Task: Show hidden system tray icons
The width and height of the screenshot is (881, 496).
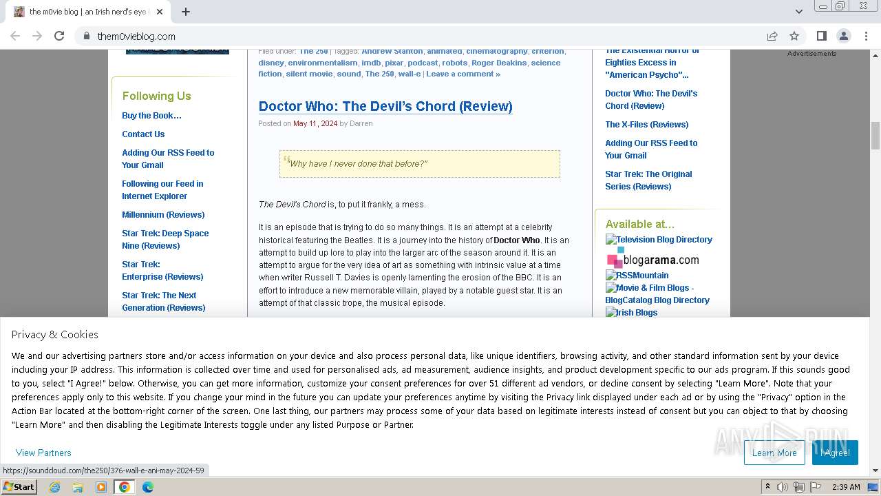Action: 768,486
